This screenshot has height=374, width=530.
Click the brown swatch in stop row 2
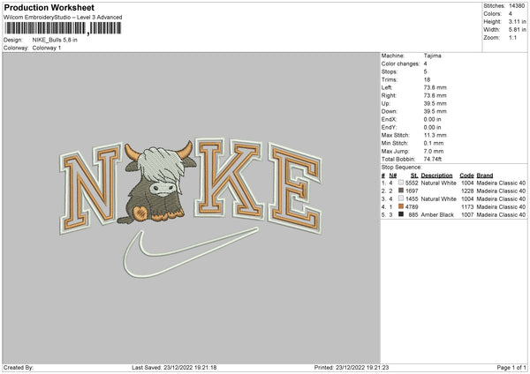(x=401, y=191)
